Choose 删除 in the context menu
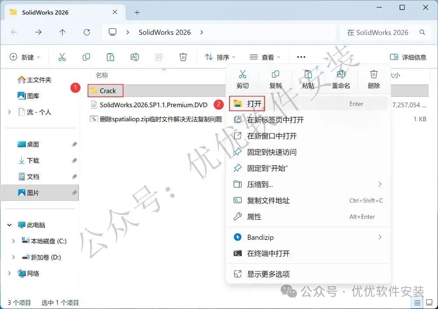Viewport: 438px width, 309px height. tap(374, 79)
